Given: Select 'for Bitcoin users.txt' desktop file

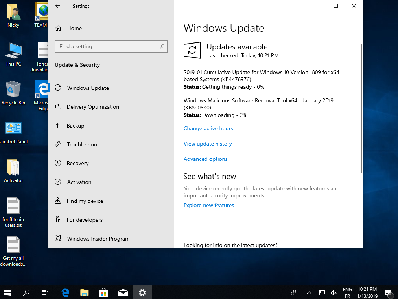Looking at the screenshot, I should [13, 213].
